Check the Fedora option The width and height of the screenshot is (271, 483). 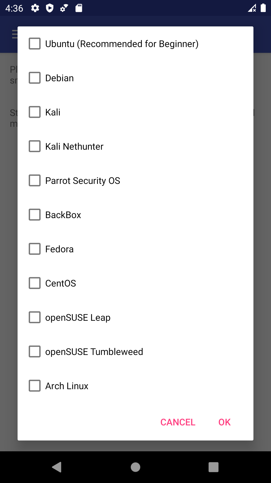point(35,249)
